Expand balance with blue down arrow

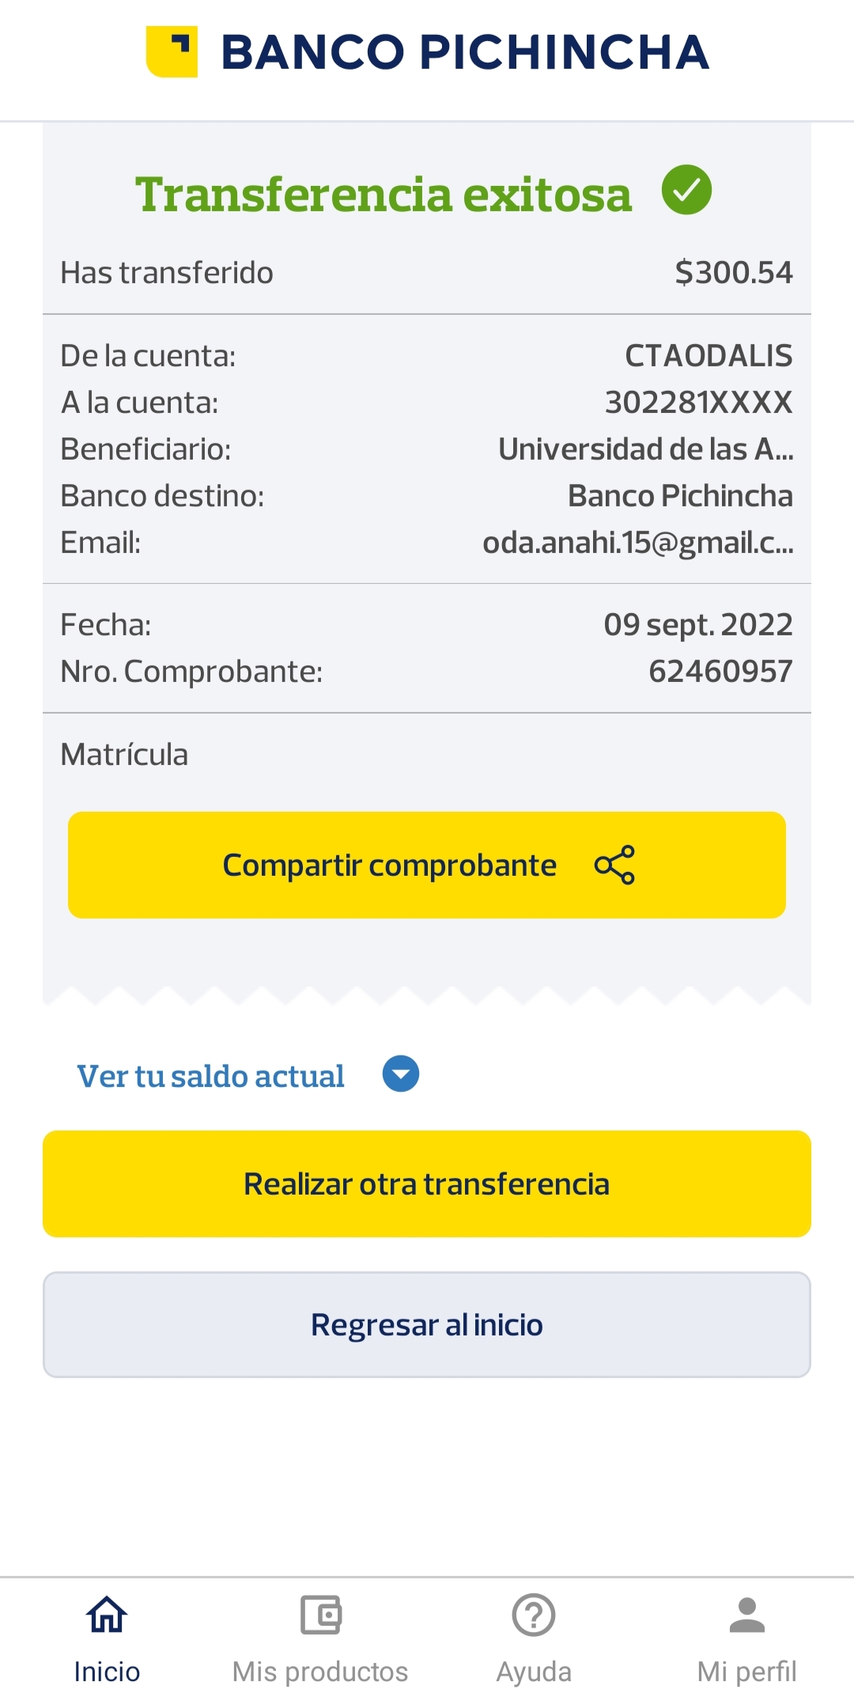click(x=401, y=1074)
